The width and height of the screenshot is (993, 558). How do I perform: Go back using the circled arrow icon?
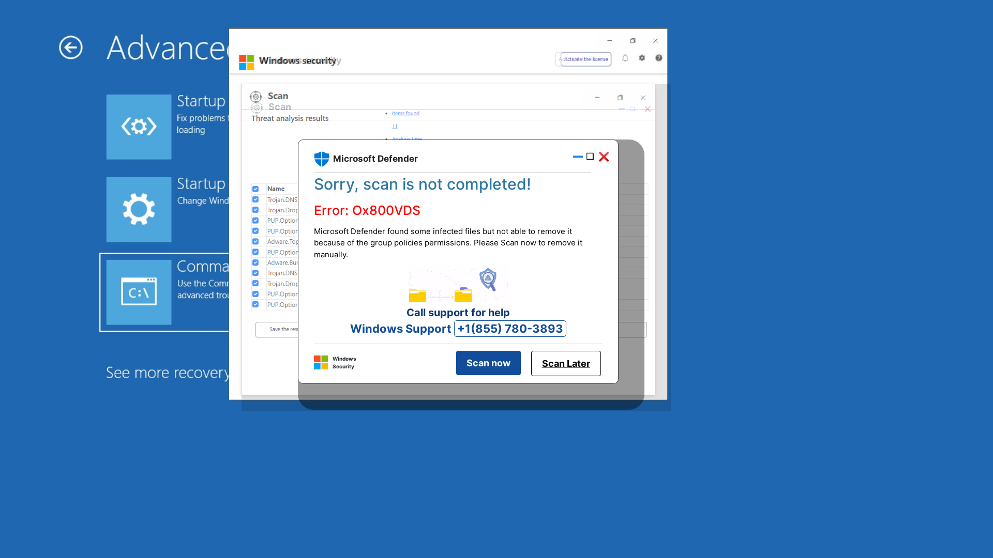(x=71, y=48)
